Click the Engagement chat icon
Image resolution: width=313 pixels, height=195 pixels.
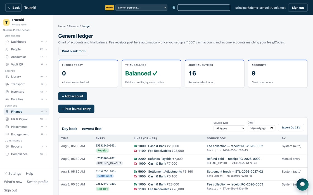[x=7, y=134]
